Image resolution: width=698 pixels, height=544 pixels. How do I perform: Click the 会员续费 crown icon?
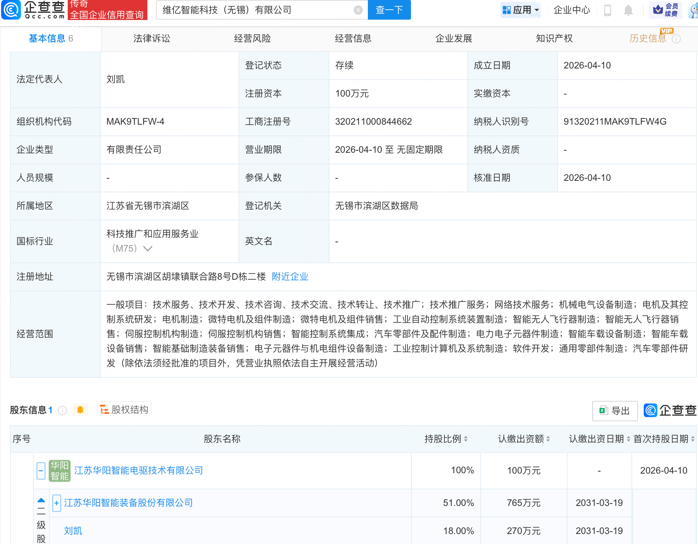666,10
